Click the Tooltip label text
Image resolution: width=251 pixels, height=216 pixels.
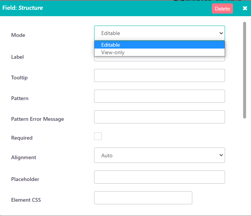(19, 78)
